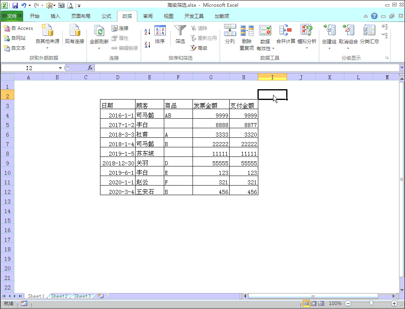Image resolution: width=405 pixels, height=309 pixels.
Task: Select the cell containing 苏东坡
Action: pos(149,153)
